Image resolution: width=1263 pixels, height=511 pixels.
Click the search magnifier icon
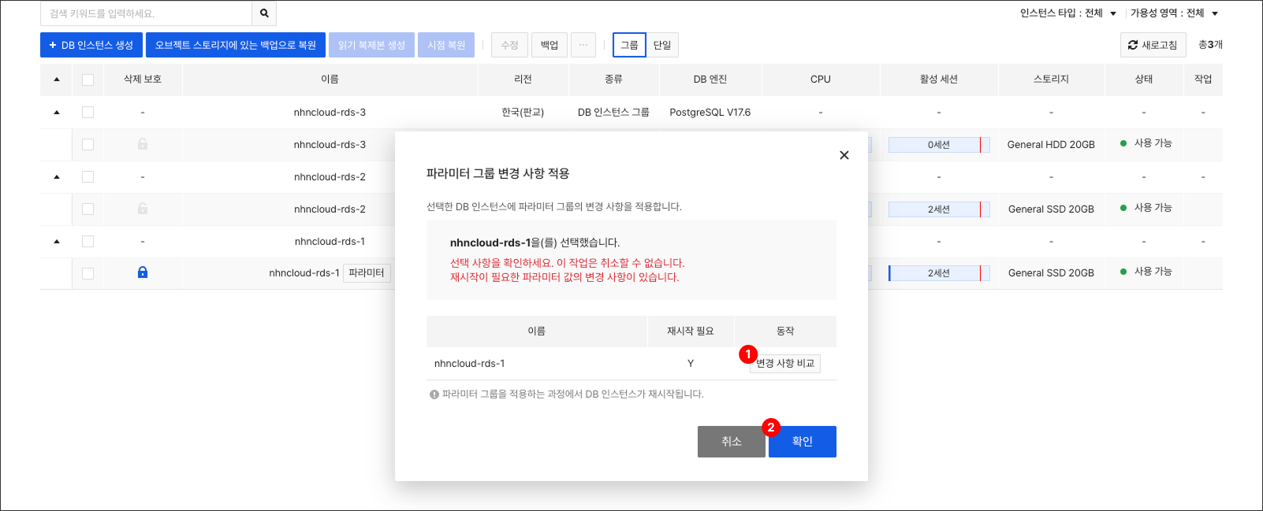264,13
